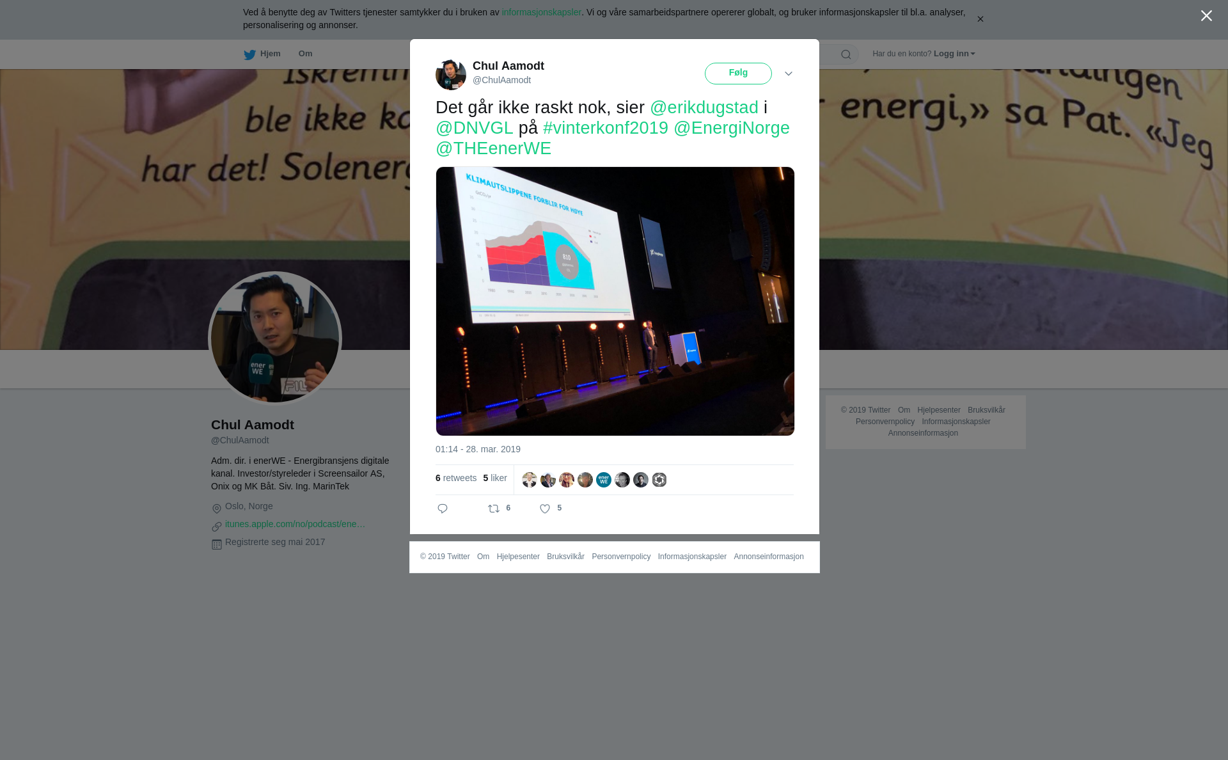Viewport: 1228px width, 760px height.
Task: Open Chul Aamodt's small avatar in tweet
Action: tap(451, 75)
